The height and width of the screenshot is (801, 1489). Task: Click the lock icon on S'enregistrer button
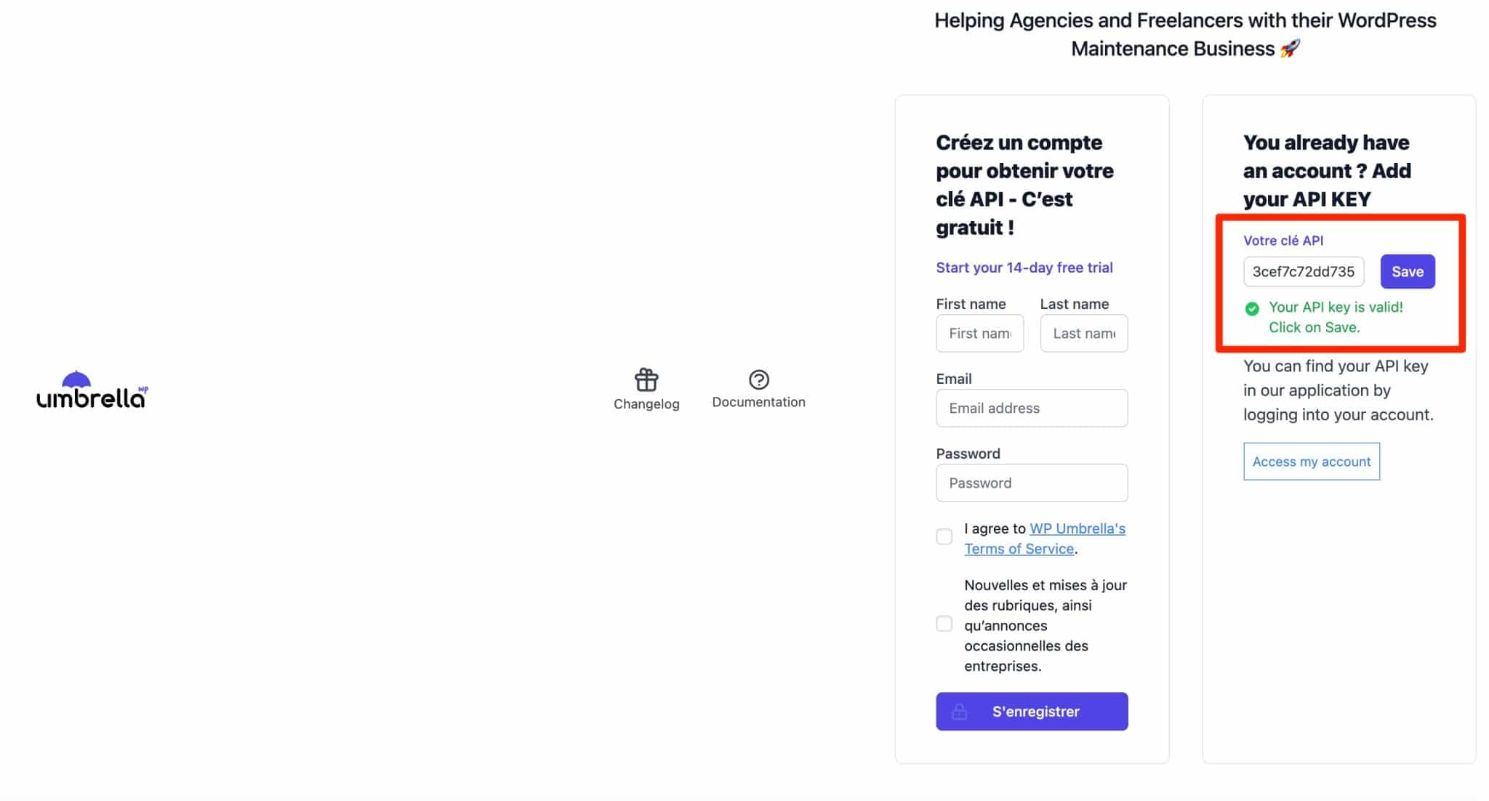(x=959, y=712)
